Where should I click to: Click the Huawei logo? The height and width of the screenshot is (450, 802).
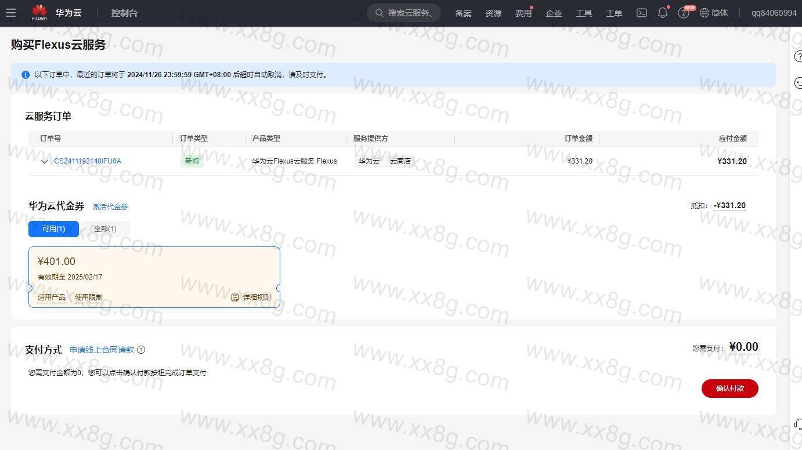[x=39, y=13]
